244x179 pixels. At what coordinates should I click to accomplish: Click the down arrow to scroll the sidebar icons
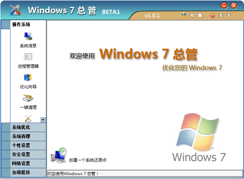(43, 120)
